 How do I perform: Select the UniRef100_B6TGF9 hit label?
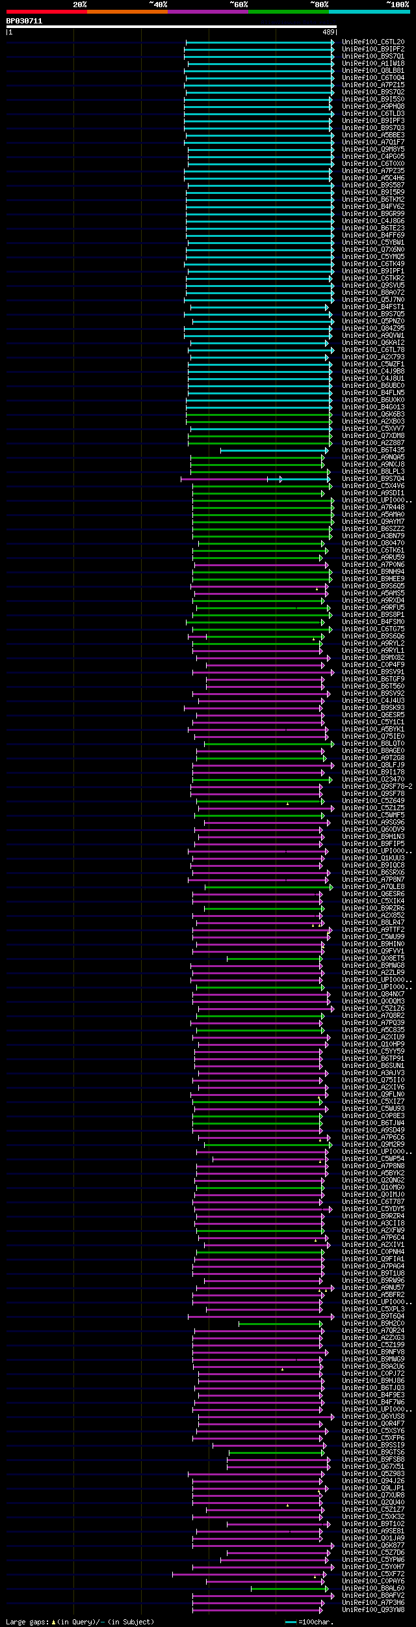coord(373,679)
